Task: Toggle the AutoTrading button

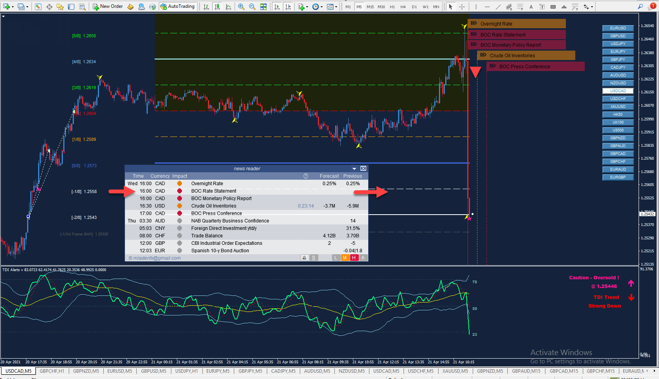Action: tap(177, 7)
